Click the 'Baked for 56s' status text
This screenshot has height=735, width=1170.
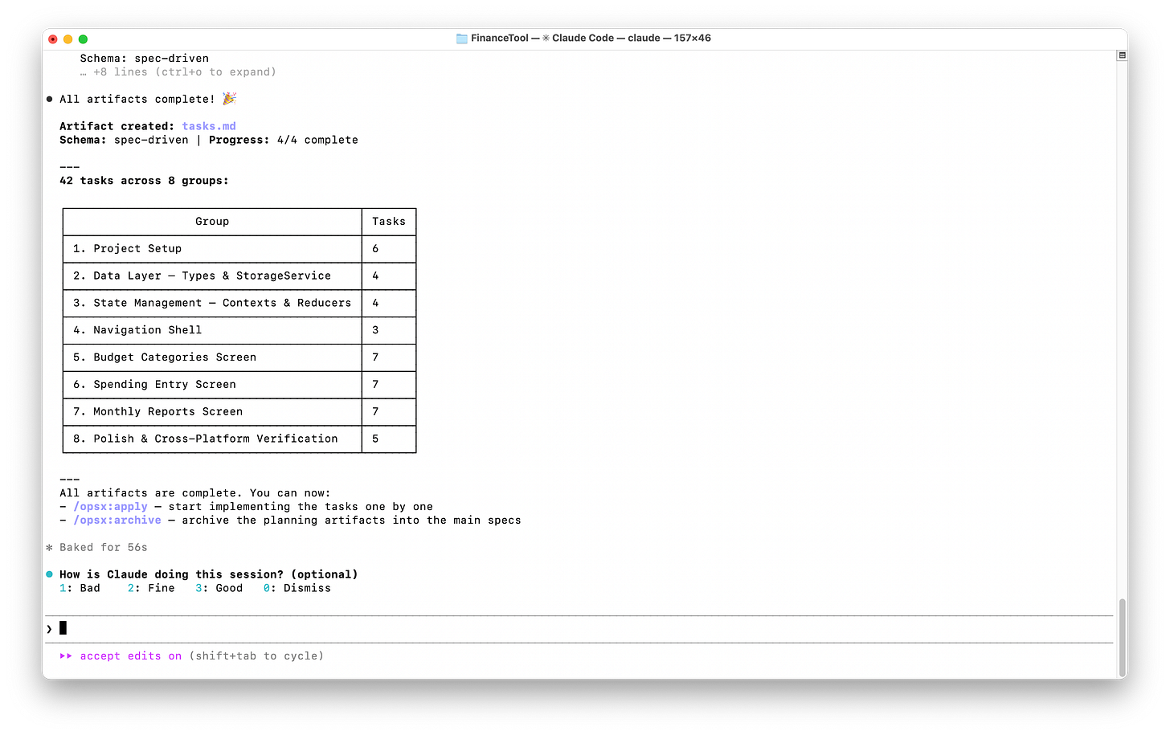[104, 548]
